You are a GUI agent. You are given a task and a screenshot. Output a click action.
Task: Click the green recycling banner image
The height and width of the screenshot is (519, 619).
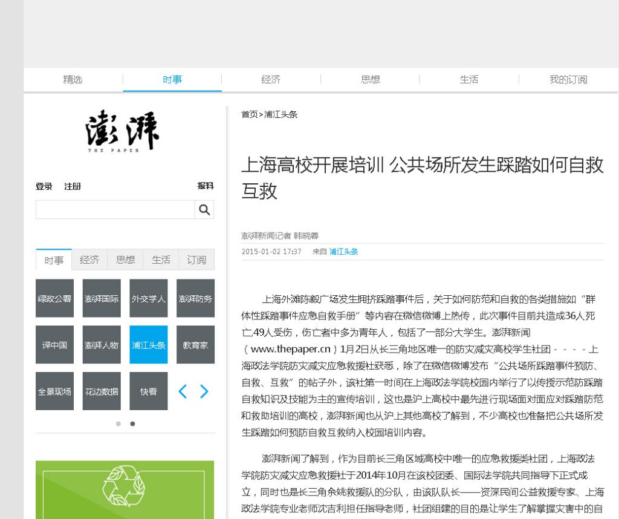coord(125,489)
